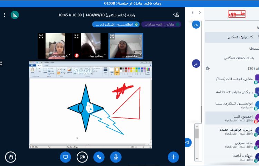This screenshot has height=166, width=259.
Task: Open the connection status bars icon
Action: tap(15, 15)
